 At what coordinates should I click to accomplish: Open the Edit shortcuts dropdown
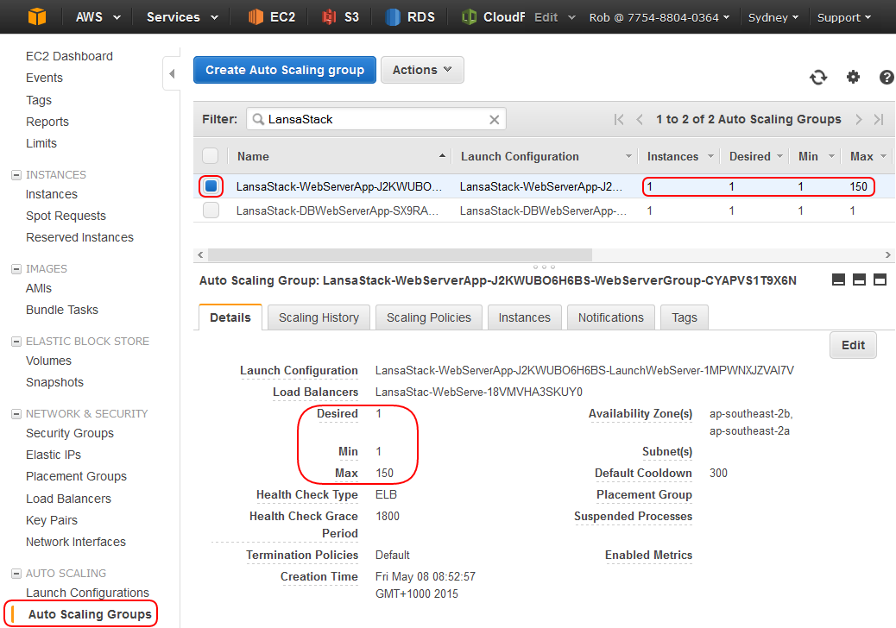click(x=554, y=17)
